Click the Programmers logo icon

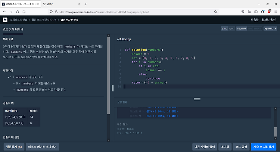pyautogui.click(x=5, y=20)
